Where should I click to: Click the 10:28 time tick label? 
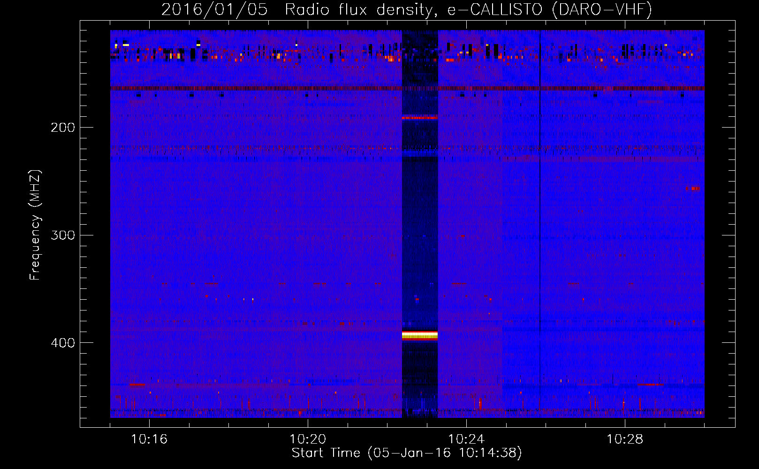tap(625, 439)
